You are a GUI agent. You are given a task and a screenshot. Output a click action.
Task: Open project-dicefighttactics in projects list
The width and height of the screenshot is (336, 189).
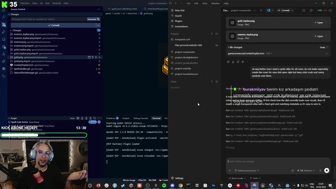point(186,57)
